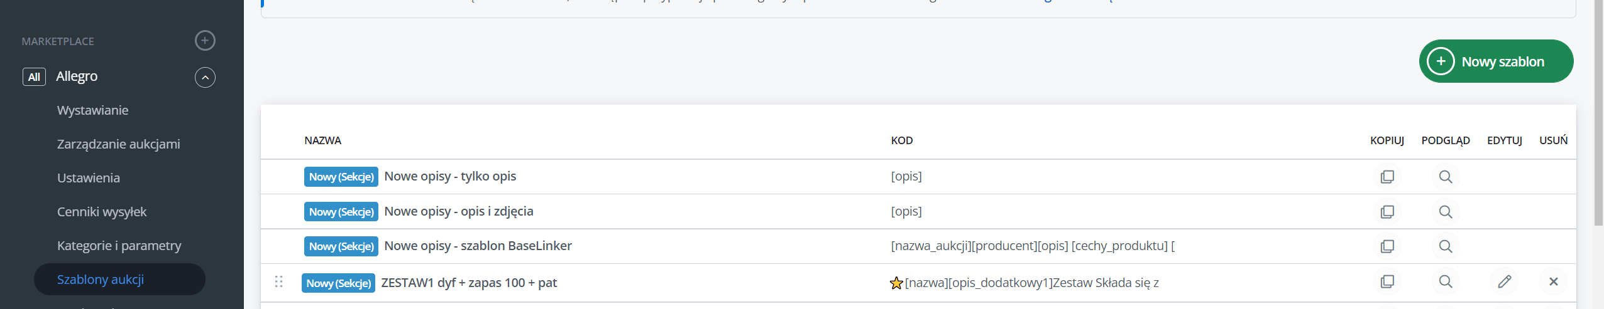
Task: Create a new template with Nowy szablon
Action: pos(1496,61)
